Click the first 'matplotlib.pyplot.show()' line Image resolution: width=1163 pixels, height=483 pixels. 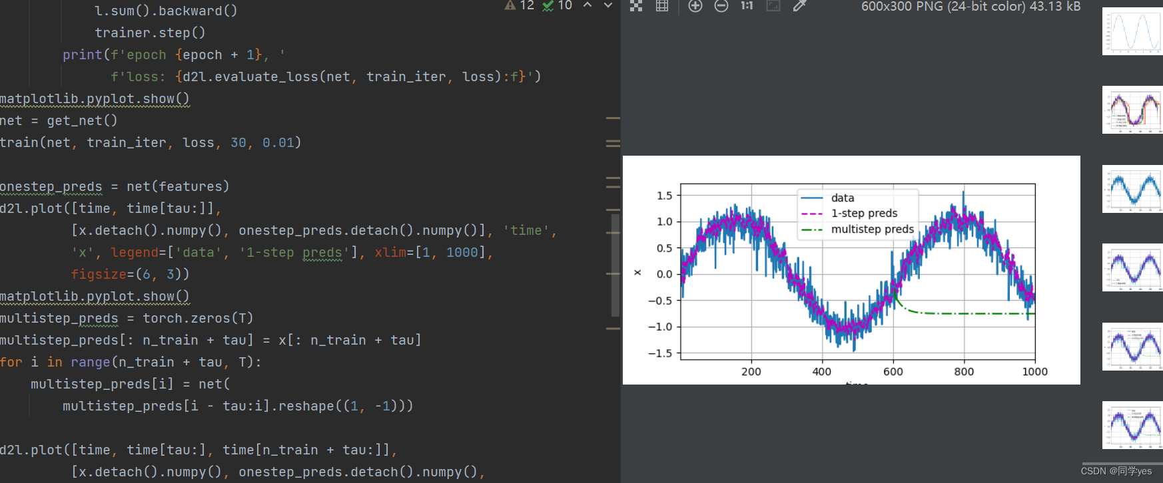pyautogui.click(x=95, y=98)
